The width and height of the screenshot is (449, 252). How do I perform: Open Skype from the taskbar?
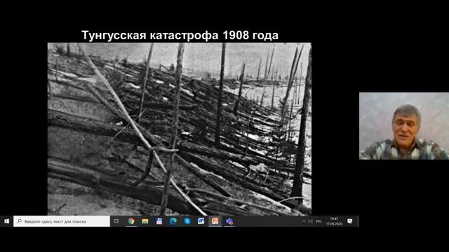click(x=187, y=221)
